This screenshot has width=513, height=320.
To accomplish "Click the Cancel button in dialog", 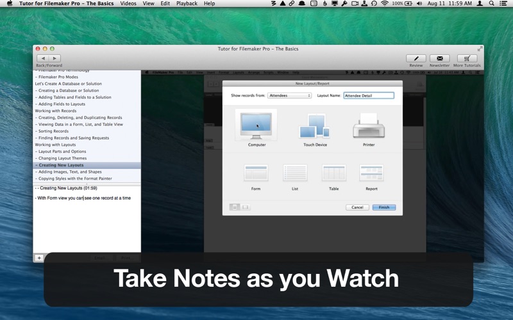I will (357, 207).
